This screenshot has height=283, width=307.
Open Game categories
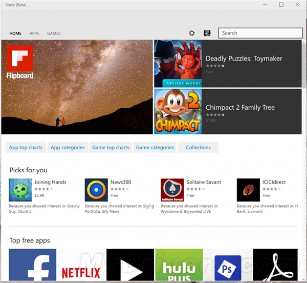point(155,147)
